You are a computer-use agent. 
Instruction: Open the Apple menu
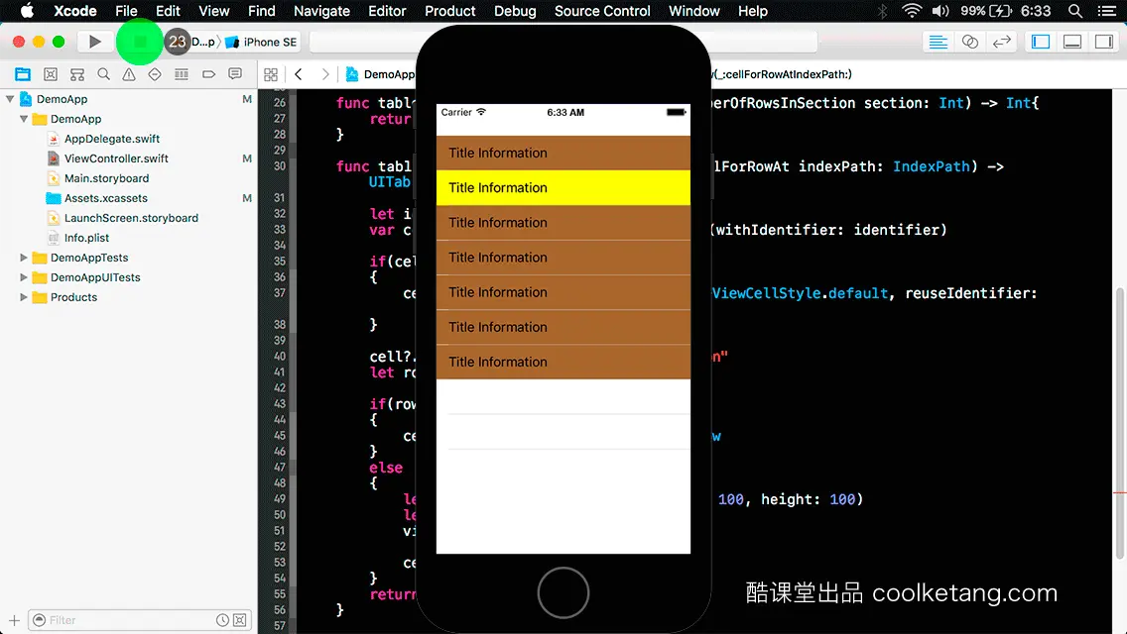coord(28,11)
